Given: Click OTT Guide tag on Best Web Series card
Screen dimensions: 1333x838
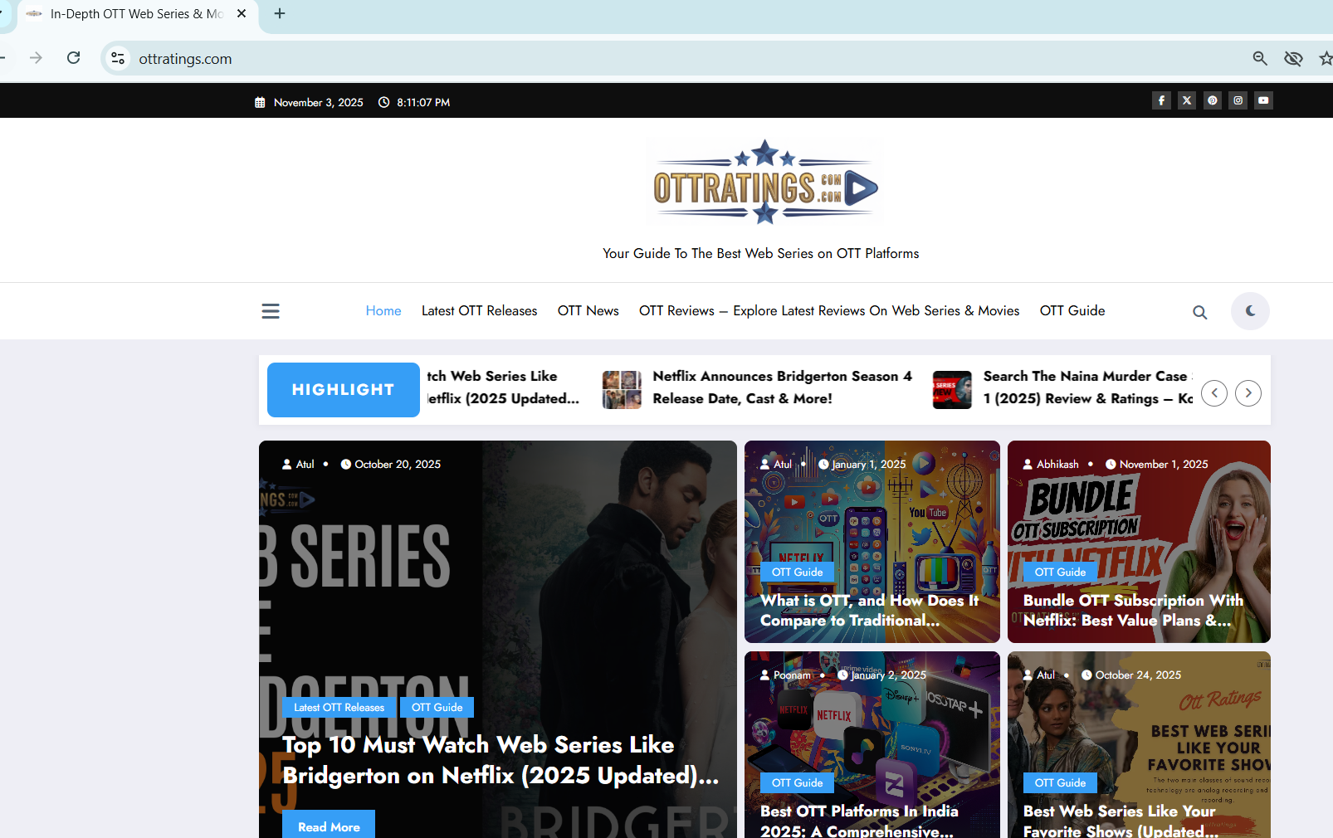Looking at the screenshot, I should [x=1060, y=783].
